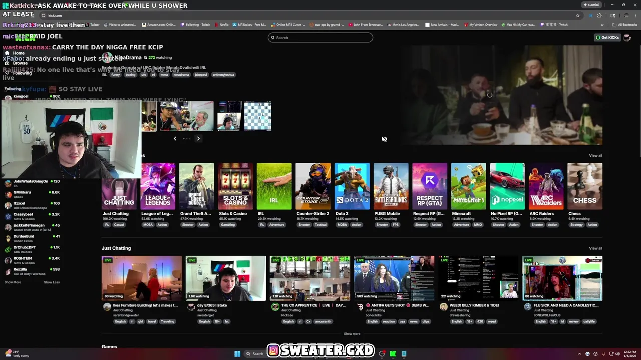
Task: Click the Tactical tag under Counter-Strike 2
Action: 320,225
